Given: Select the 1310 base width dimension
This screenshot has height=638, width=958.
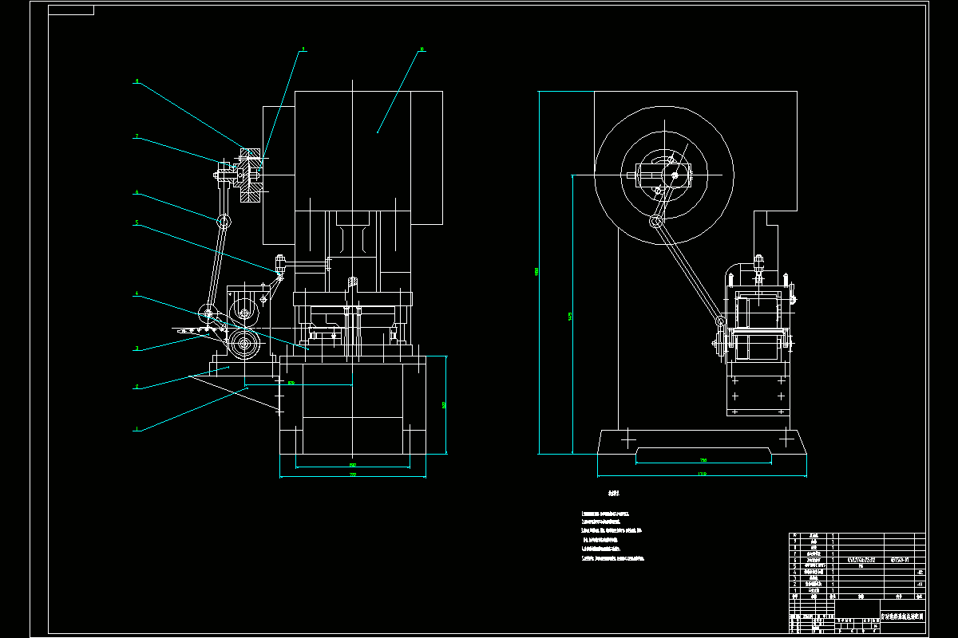Looking at the screenshot, I should coord(703,474).
